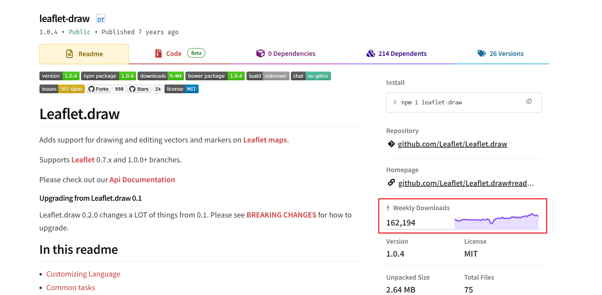Click the leaflet-draw package title

click(x=65, y=19)
